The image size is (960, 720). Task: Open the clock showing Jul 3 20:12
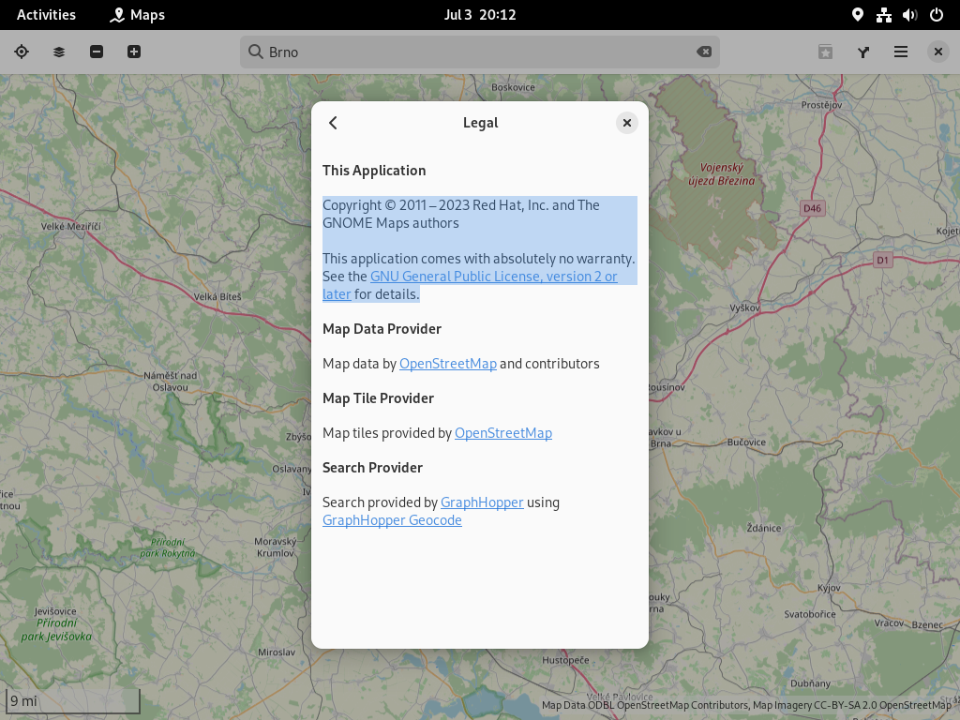[480, 15]
